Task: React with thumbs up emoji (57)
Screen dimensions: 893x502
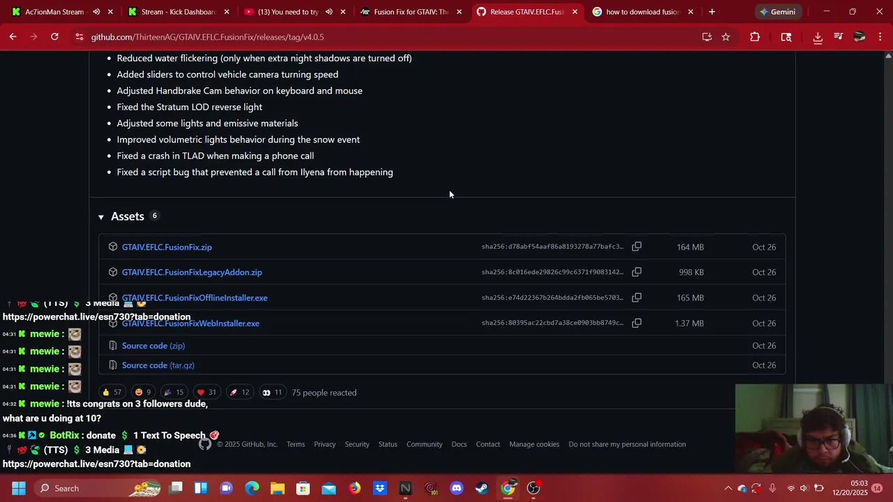Action: click(x=112, y=393)
